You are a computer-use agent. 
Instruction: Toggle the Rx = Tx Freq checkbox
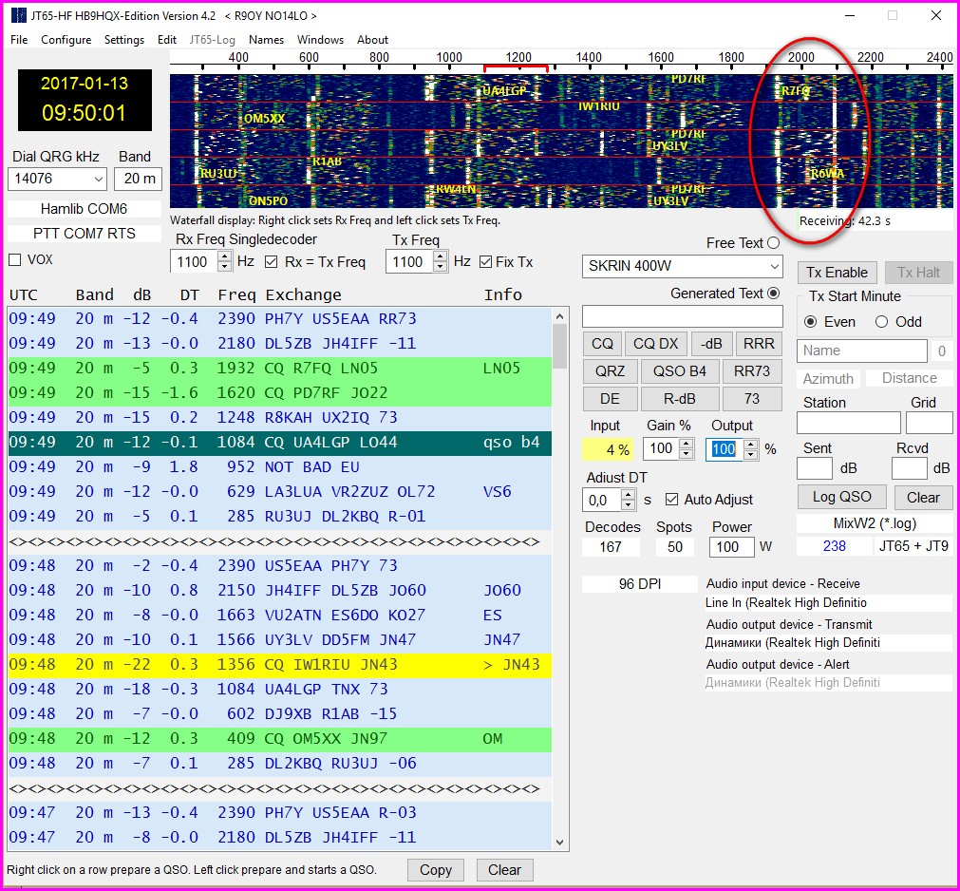pos(272,262)
